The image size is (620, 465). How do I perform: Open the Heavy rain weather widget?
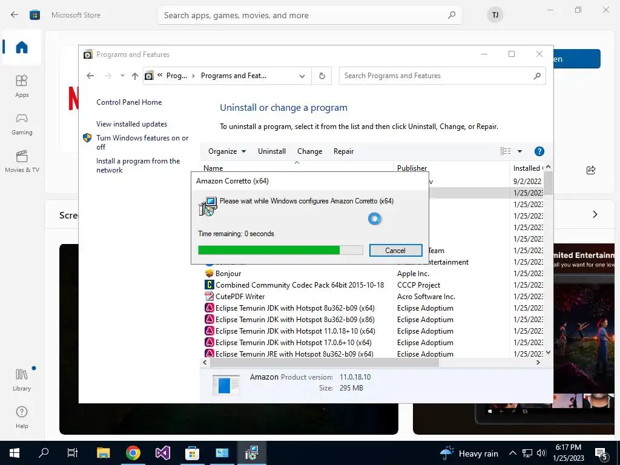469,453
